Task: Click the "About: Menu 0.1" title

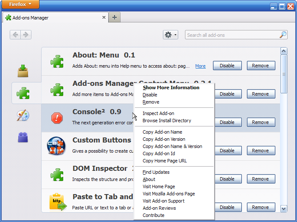Action: pos(104,55)
